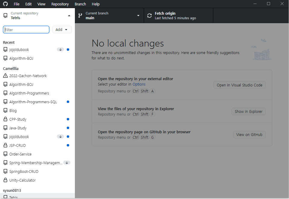Screen dimensions: 289x199
Task: Click the pull arrow badge on Recent jojoldubook
Action: (60, 50)
